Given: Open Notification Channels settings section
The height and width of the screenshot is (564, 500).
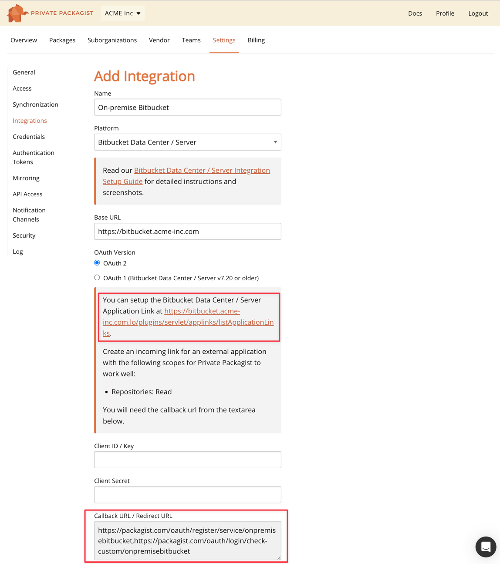Looking at the screenshot, I should 29,215.
